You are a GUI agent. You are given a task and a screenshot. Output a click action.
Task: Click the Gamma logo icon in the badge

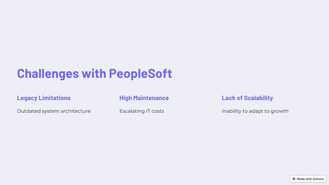(294, 179)
